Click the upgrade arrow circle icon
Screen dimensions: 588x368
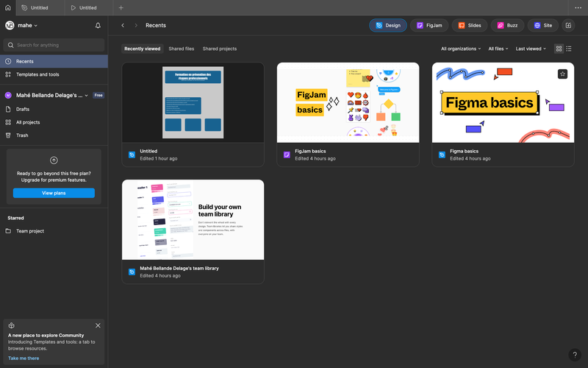(x=54, y=160)
